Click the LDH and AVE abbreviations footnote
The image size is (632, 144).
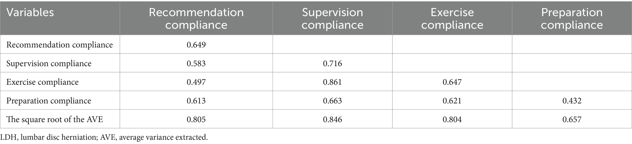[x=104, y=137]
